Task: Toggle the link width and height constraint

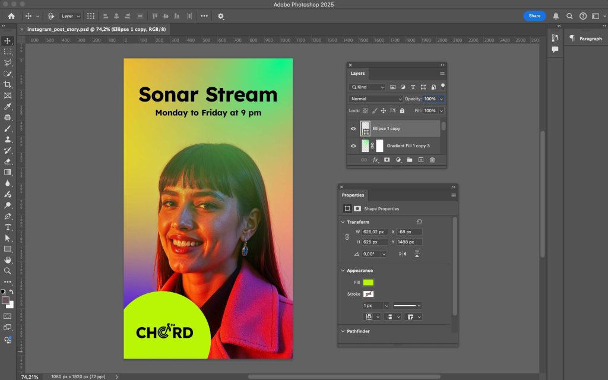Action: click(347, 237)
